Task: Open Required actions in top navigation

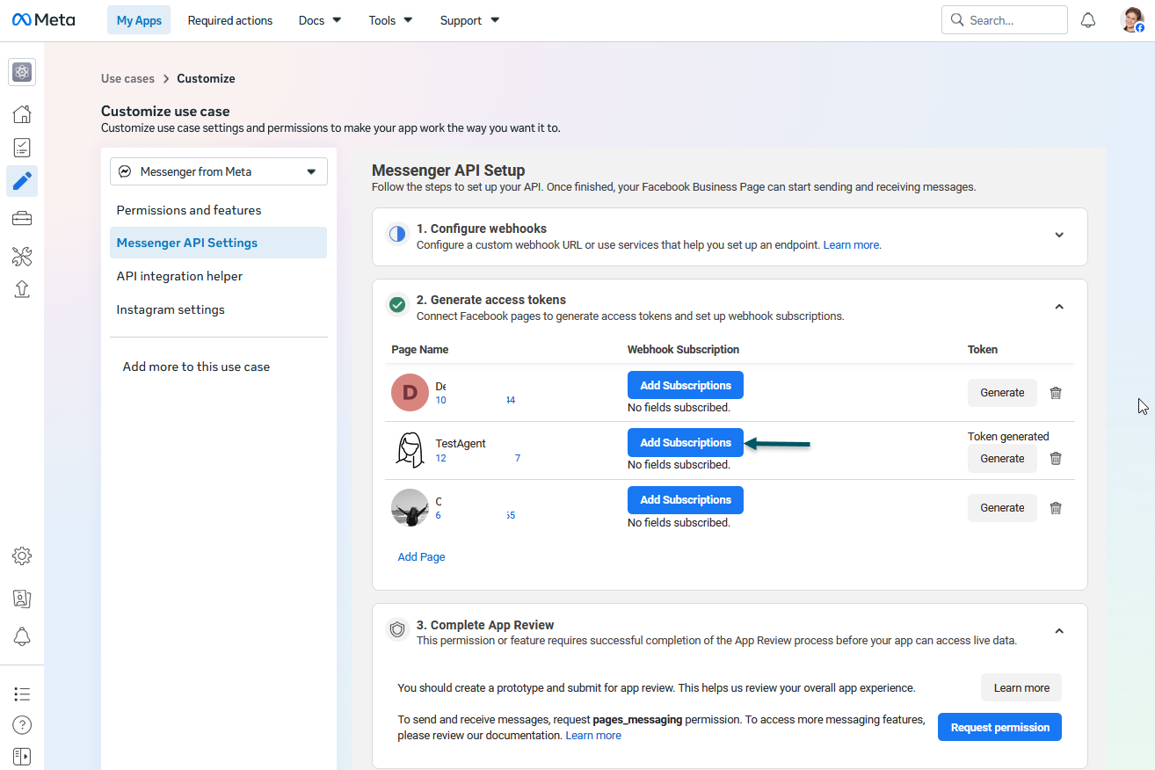Action: tap(230, 20)
